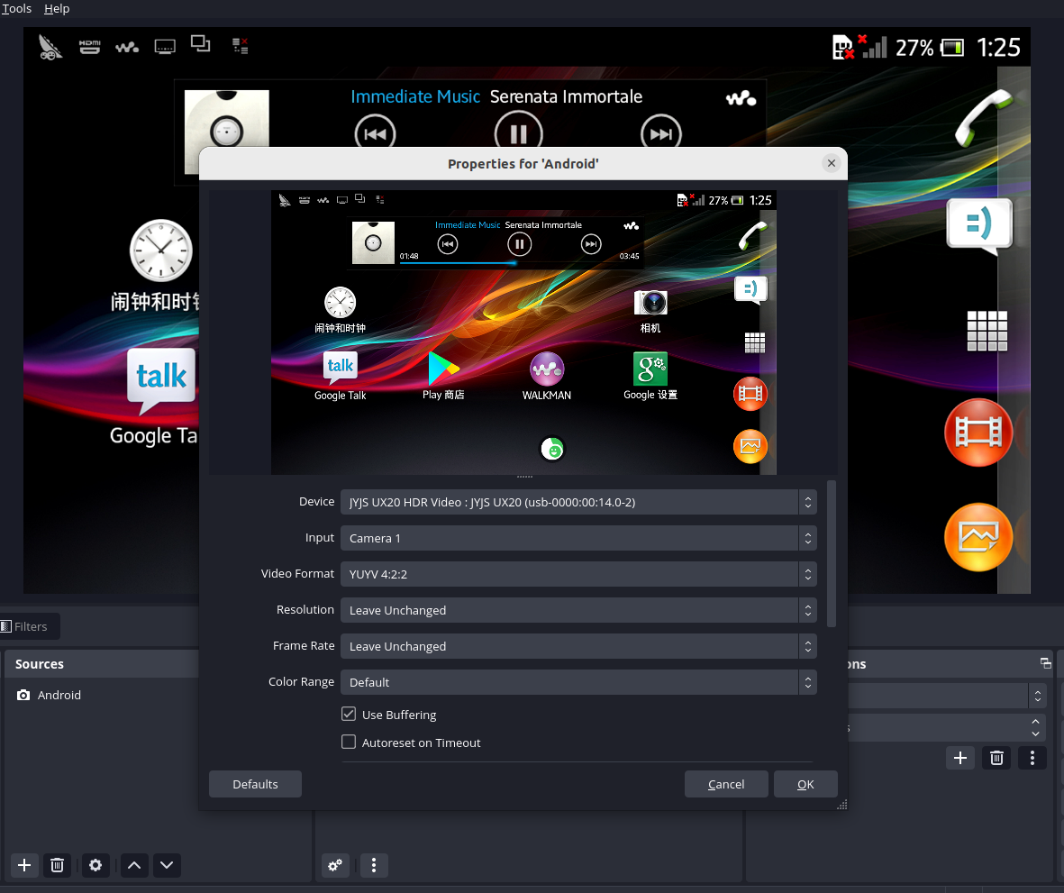Open the Color Range dropdown
The height and width of the screenshot is (893, 1064).
point(578,682)
